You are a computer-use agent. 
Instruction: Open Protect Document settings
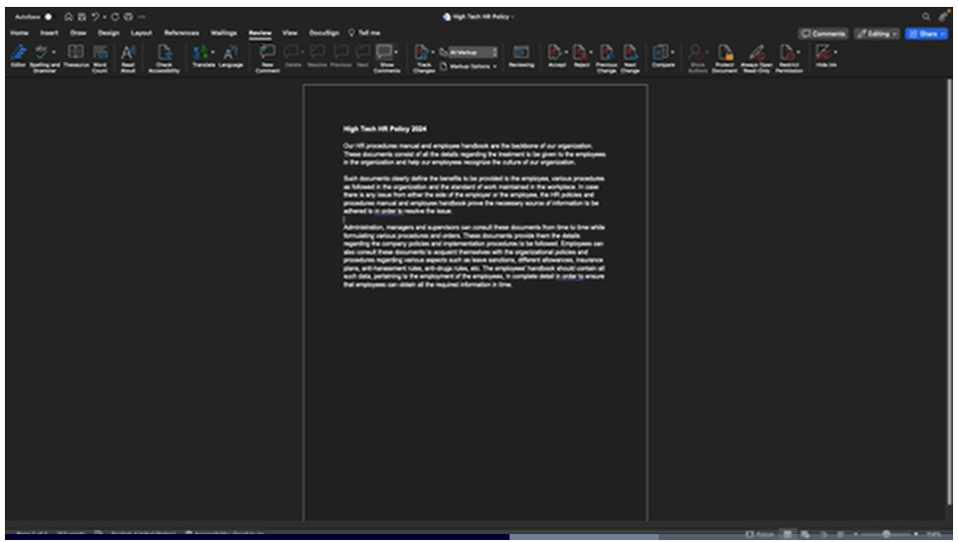[x=725, y=58]
